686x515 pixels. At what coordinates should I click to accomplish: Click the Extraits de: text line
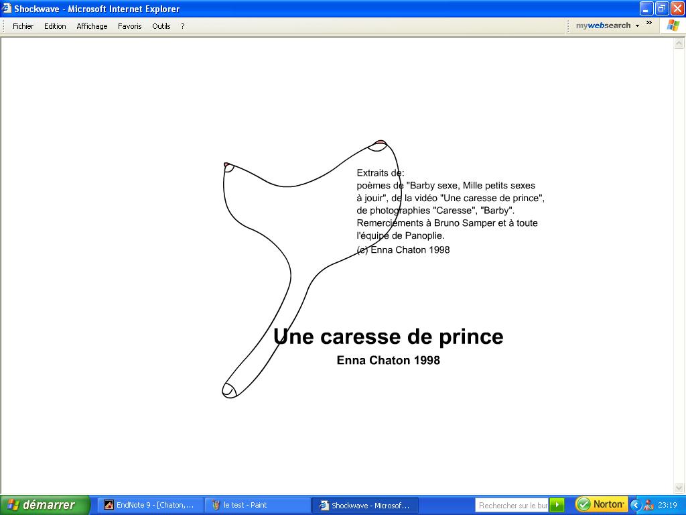[381, 172]
